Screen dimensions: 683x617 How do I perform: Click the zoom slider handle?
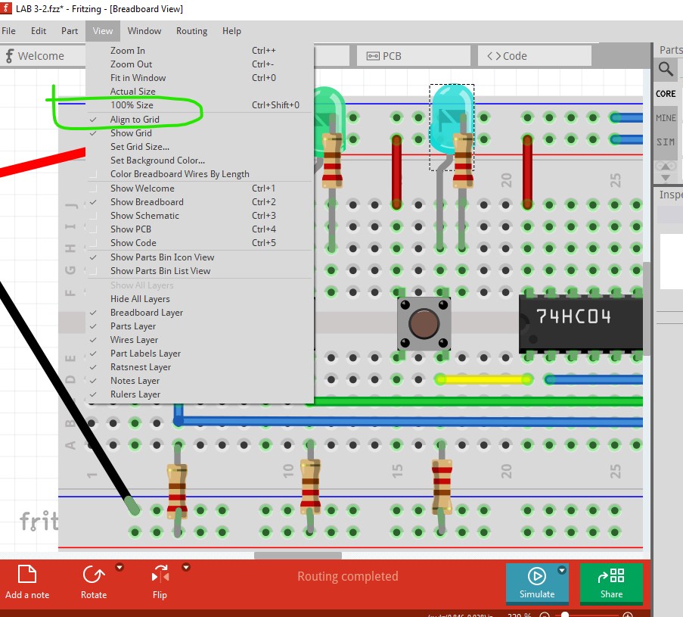[x=564, y=615]
